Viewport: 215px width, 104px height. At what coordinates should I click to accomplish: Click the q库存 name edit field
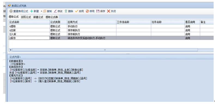pos(29,38)
